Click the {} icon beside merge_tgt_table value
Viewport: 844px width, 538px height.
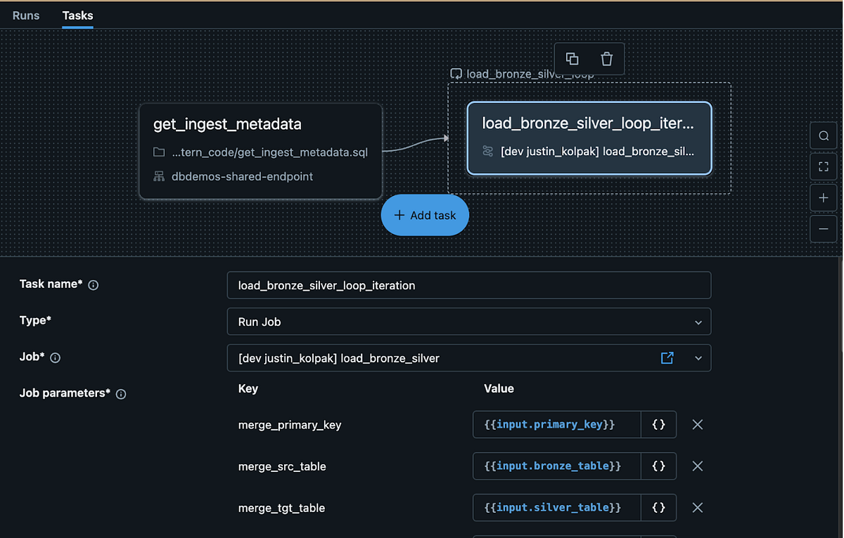658,507
